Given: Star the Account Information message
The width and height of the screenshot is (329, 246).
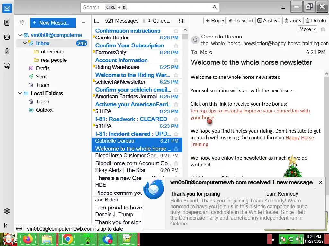Looking at the screenshot, I should (x=176, y=61).
